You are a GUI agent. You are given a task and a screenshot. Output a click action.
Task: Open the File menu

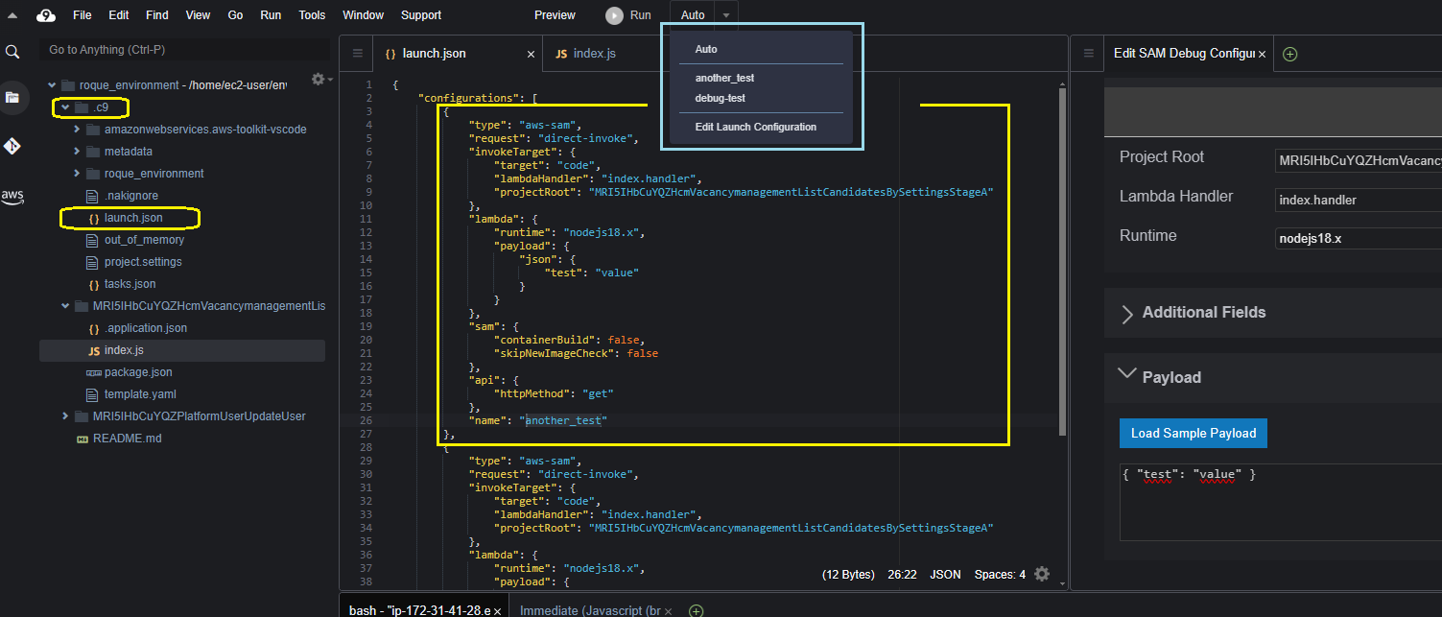click(x=83, y=15)
